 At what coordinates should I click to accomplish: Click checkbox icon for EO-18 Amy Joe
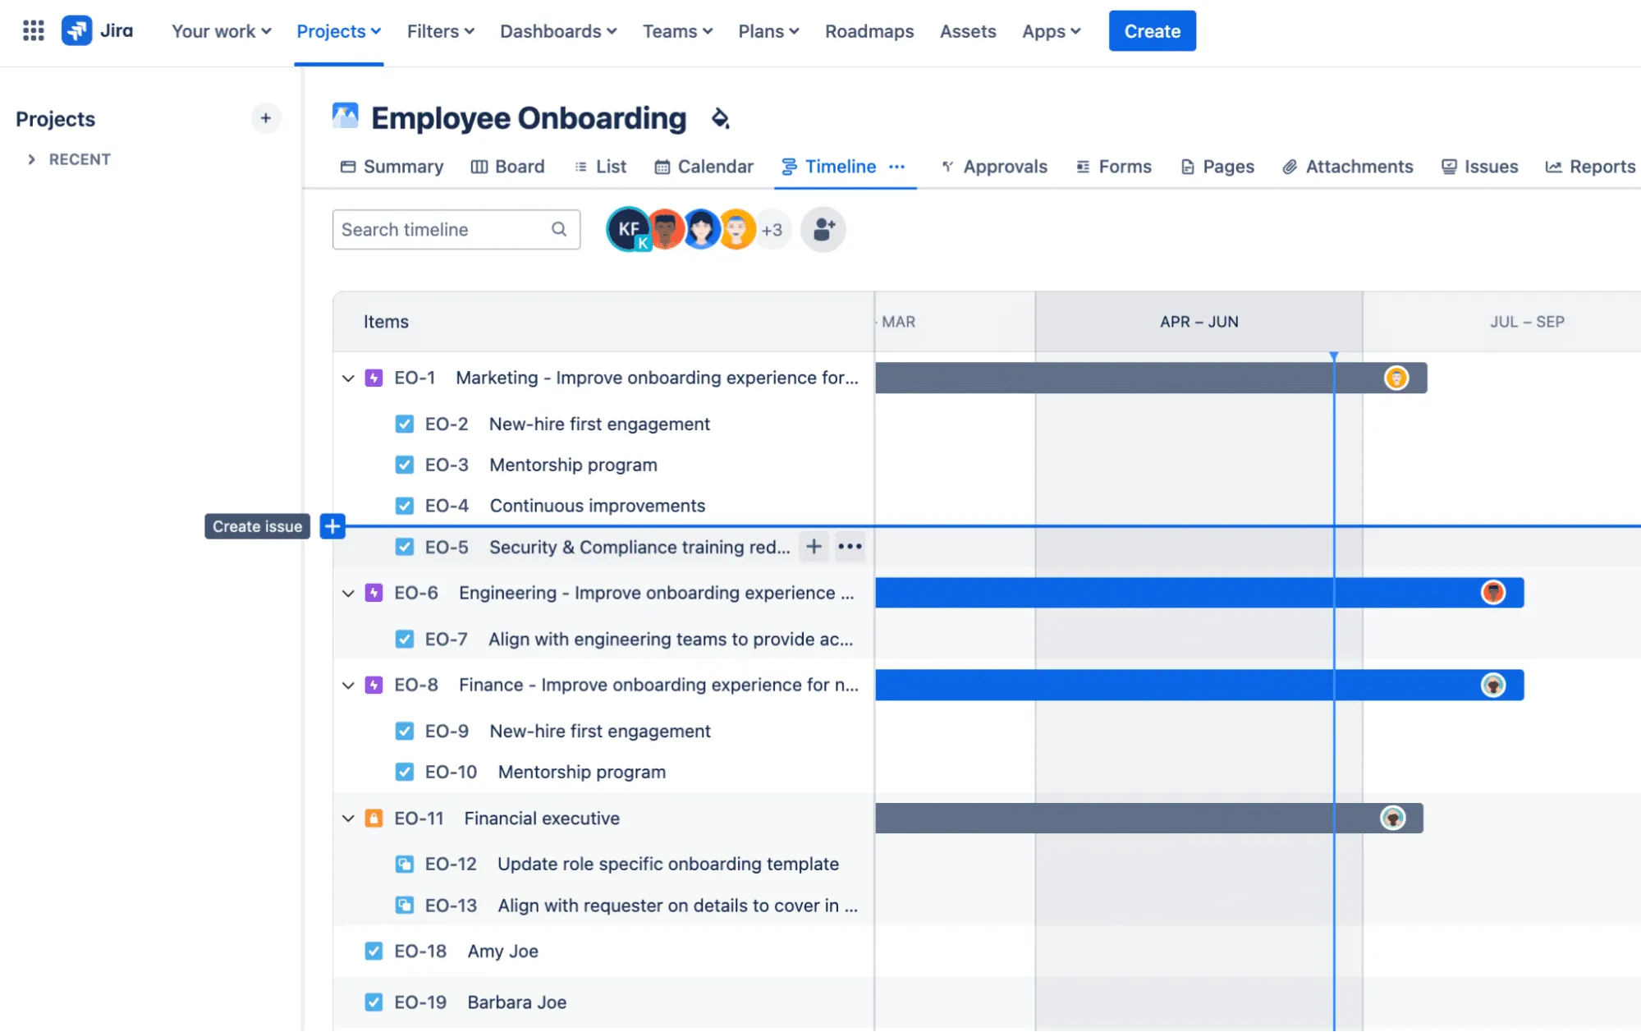click(x=374, y=951)
